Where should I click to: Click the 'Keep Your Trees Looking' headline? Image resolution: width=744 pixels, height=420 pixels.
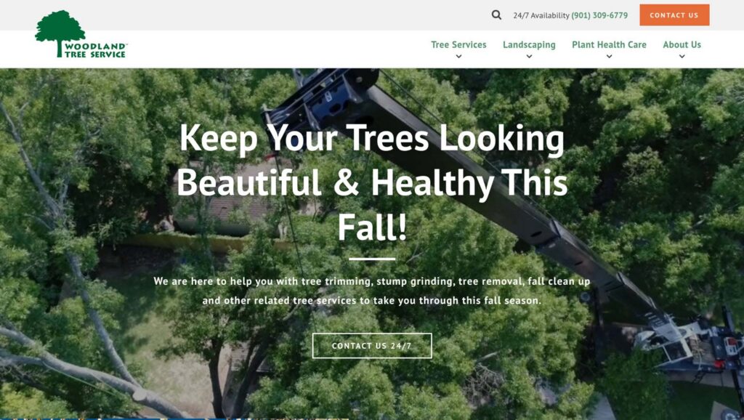372,138
